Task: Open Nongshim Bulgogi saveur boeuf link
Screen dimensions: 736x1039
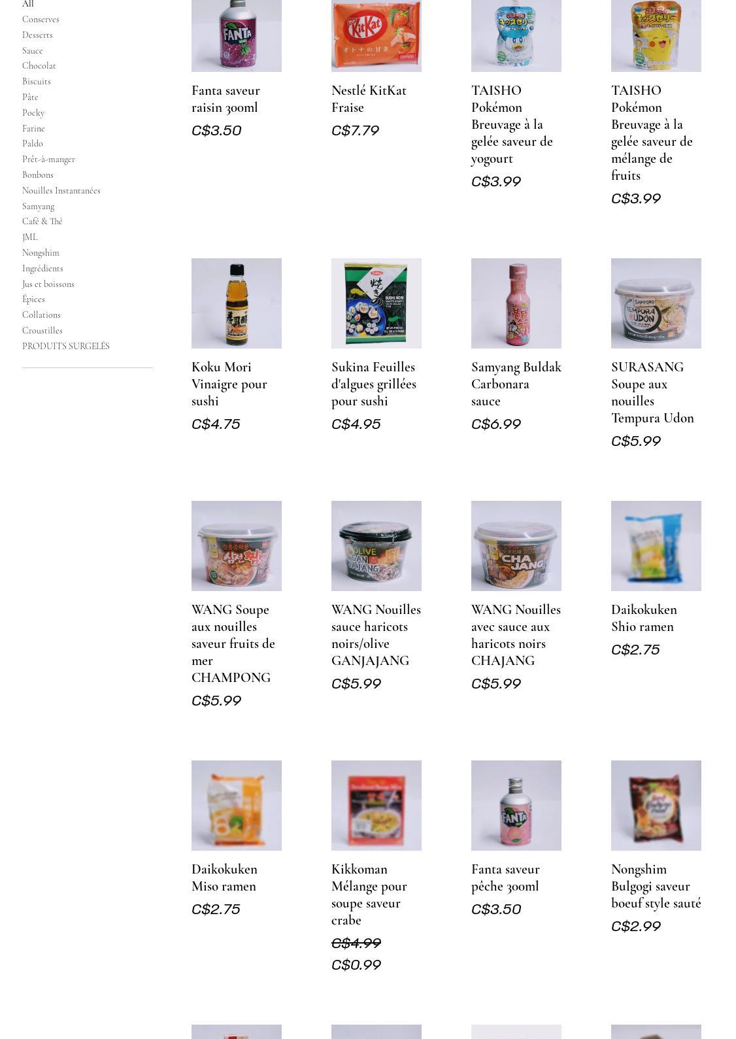Action: (x=656, y=886)
